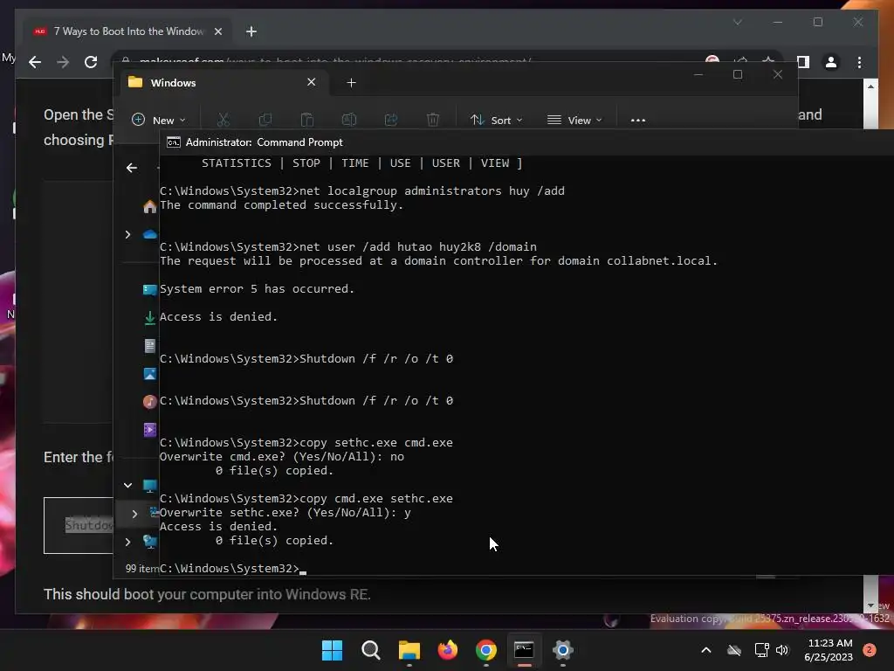This screenshot has height=671, width=894.
Task: Click the Command Prompt title bar icon
Action: click(174, 142)
